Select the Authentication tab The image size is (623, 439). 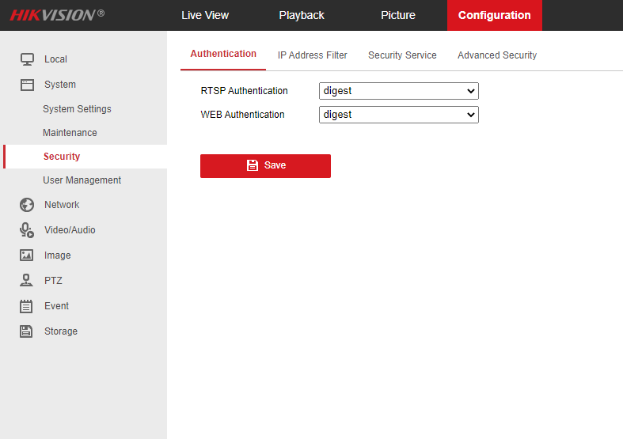coord(223,54)
